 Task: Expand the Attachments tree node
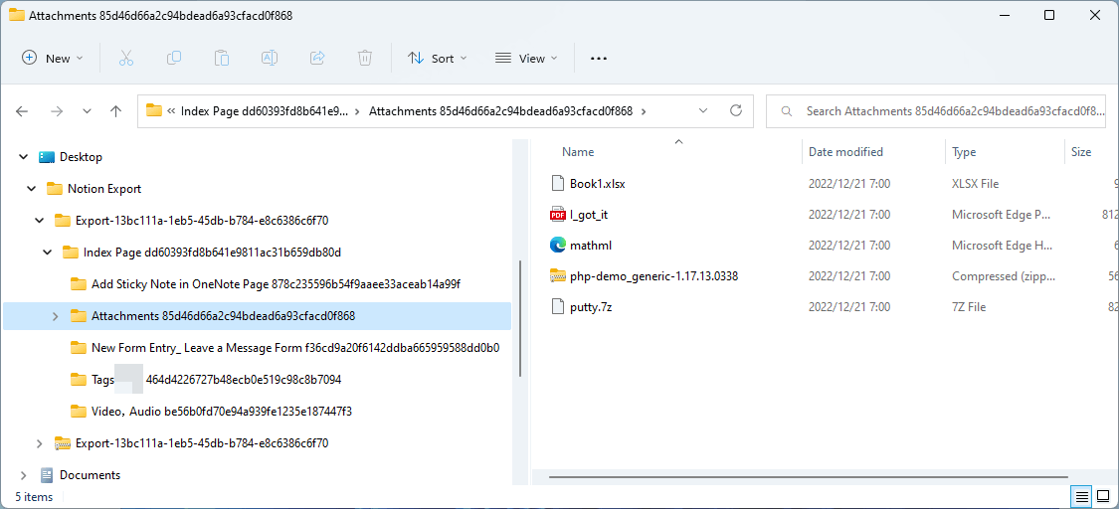click(x=55, y=316)
